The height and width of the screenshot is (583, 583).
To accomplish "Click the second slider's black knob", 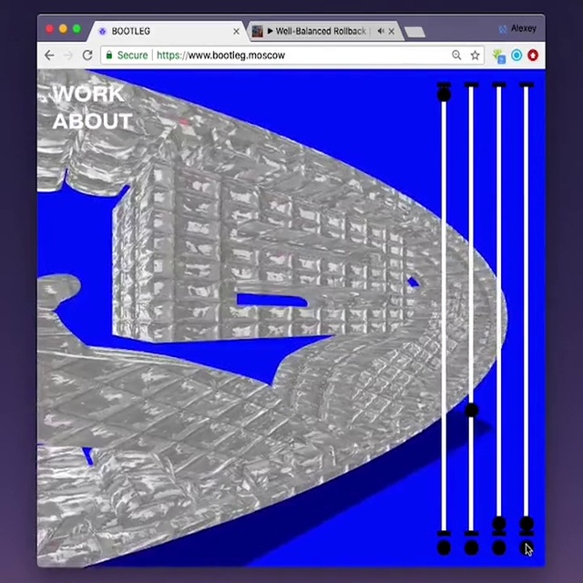I will pyautogui.click(x=471, y=411).
